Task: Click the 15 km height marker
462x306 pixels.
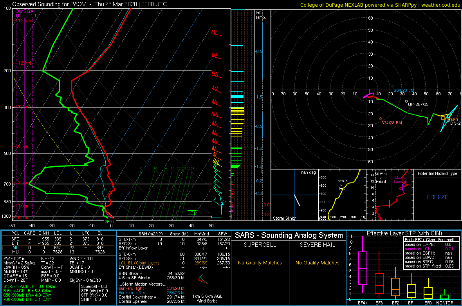Action: (23, 21)
